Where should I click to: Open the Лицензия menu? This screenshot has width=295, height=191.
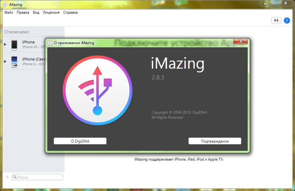51,12
